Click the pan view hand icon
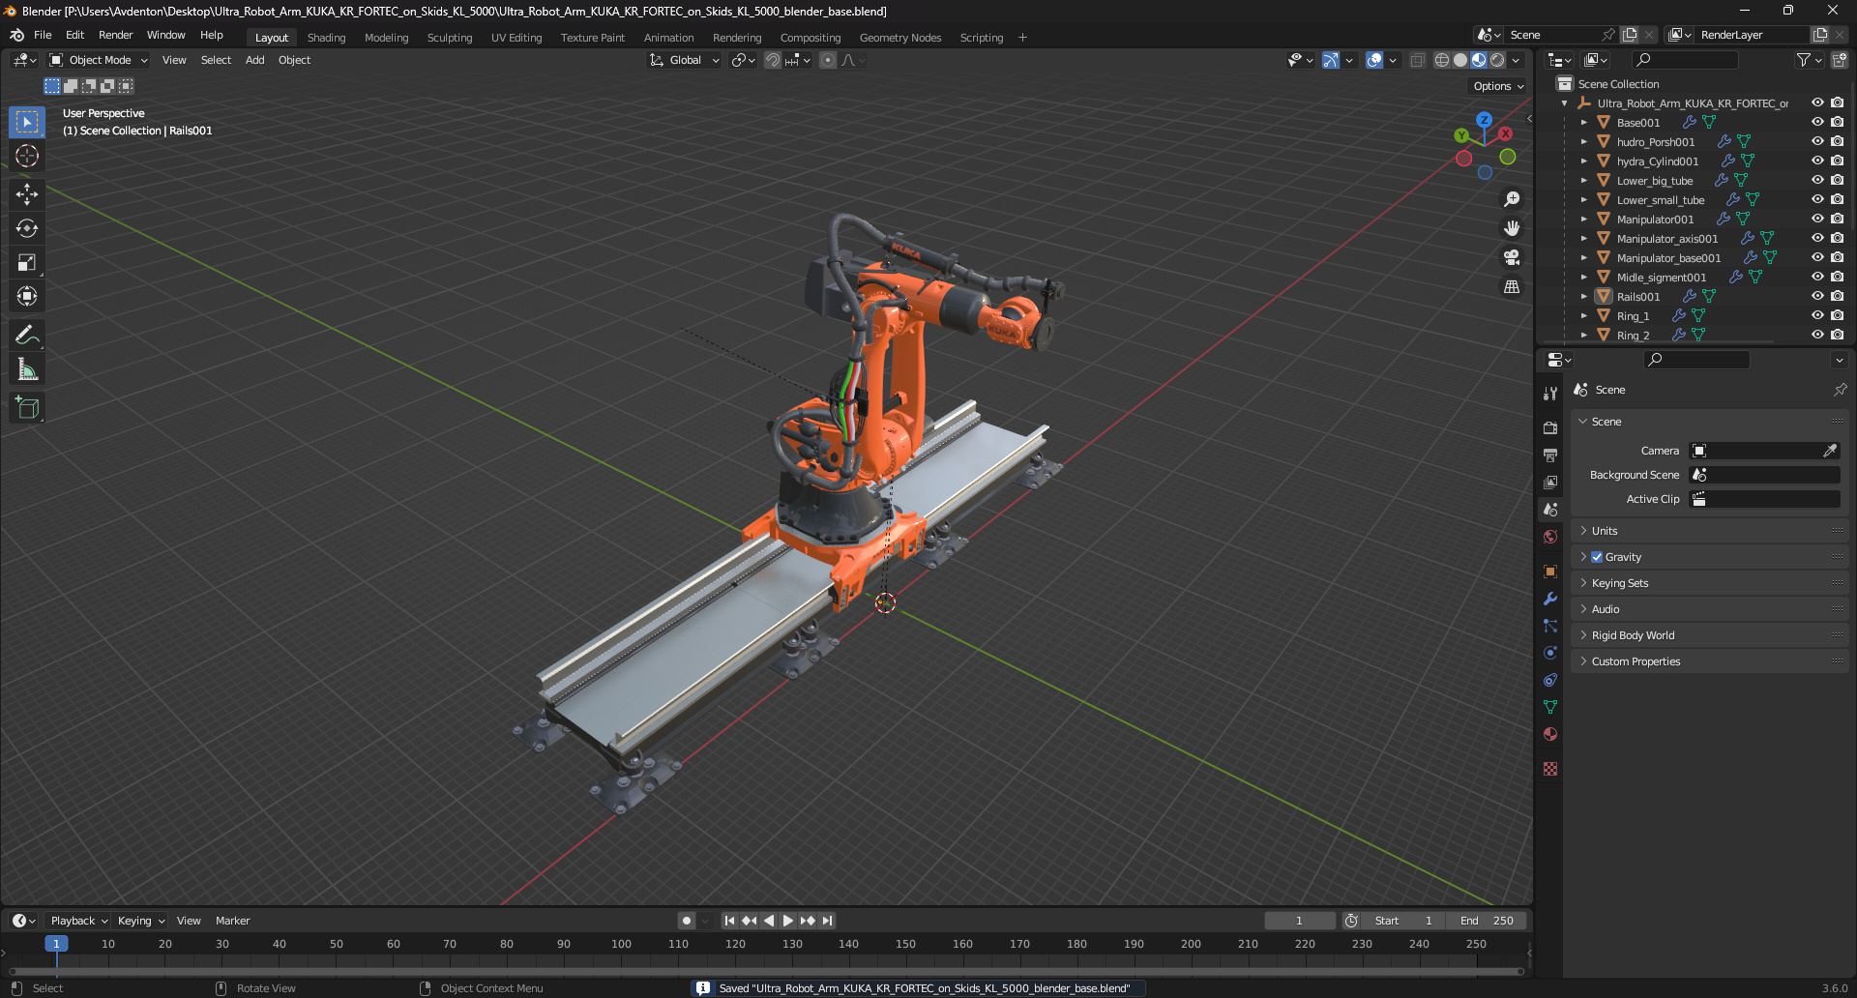This screenshot has height=998, width=1857. coord(1512,228)
